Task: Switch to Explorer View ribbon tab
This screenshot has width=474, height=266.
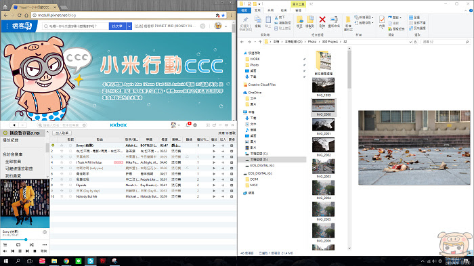Action: tap(284, 10)
